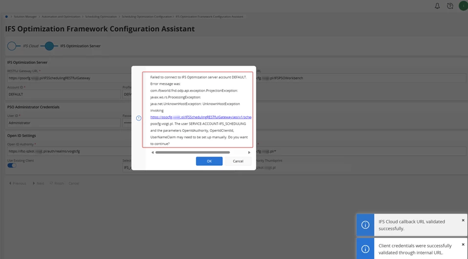Viewport: 468px width, 259px height.
Task: Dismiss the client credentials validated notification
Action: [463, 244]
